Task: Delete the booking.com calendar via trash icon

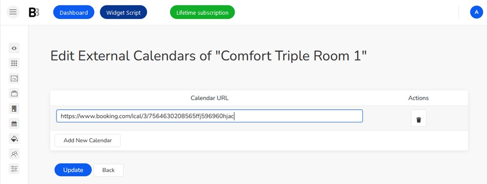Action: (x=418, y=118)
